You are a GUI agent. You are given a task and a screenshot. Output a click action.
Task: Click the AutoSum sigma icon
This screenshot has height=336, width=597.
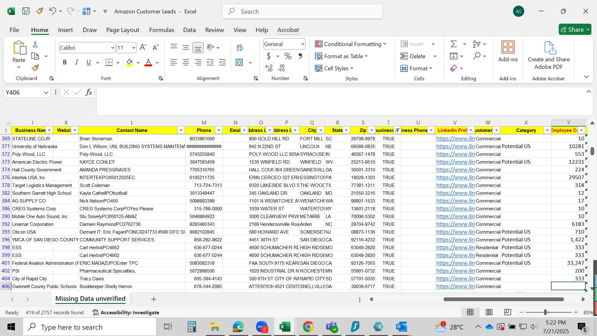(x=454, y=44)
